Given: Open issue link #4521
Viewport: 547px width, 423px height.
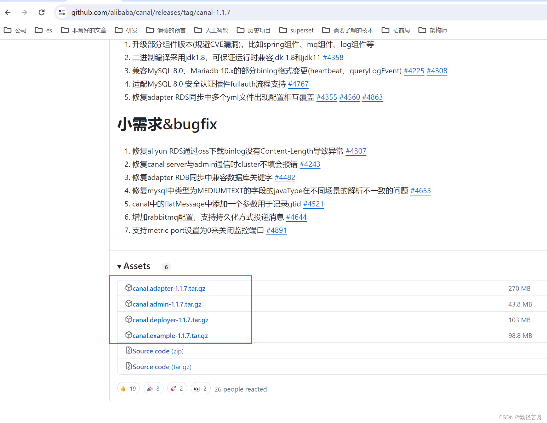Looking at the screenshot, I should [313, 204].
